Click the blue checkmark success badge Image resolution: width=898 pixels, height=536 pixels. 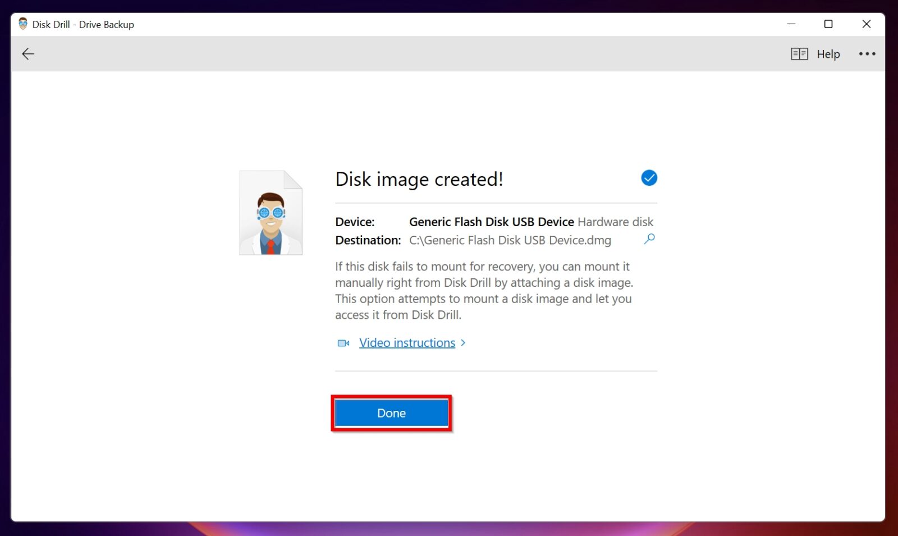649,178
